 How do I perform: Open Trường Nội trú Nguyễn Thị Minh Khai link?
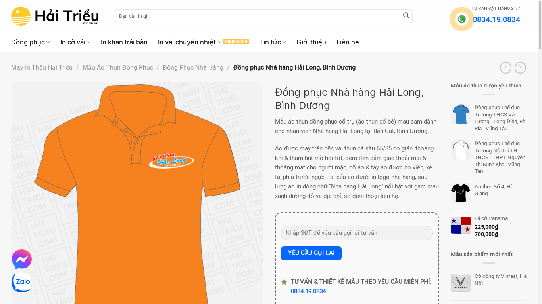(x=500, y=157)
